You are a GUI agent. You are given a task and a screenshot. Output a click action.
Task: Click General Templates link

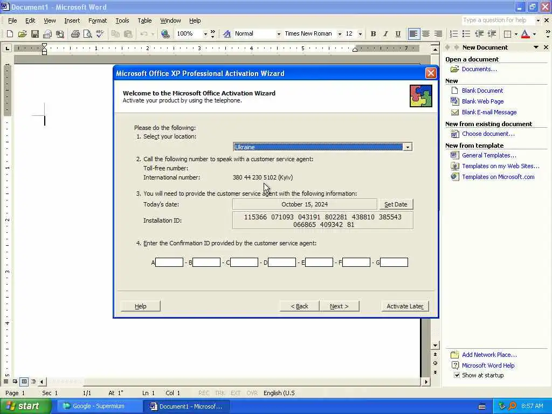(x=489, y=155)
